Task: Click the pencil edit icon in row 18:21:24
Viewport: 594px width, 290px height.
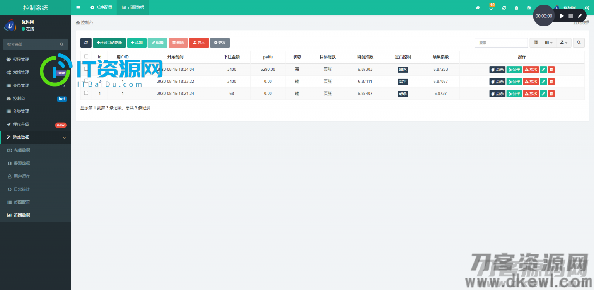Action: (x=543, y=94)
